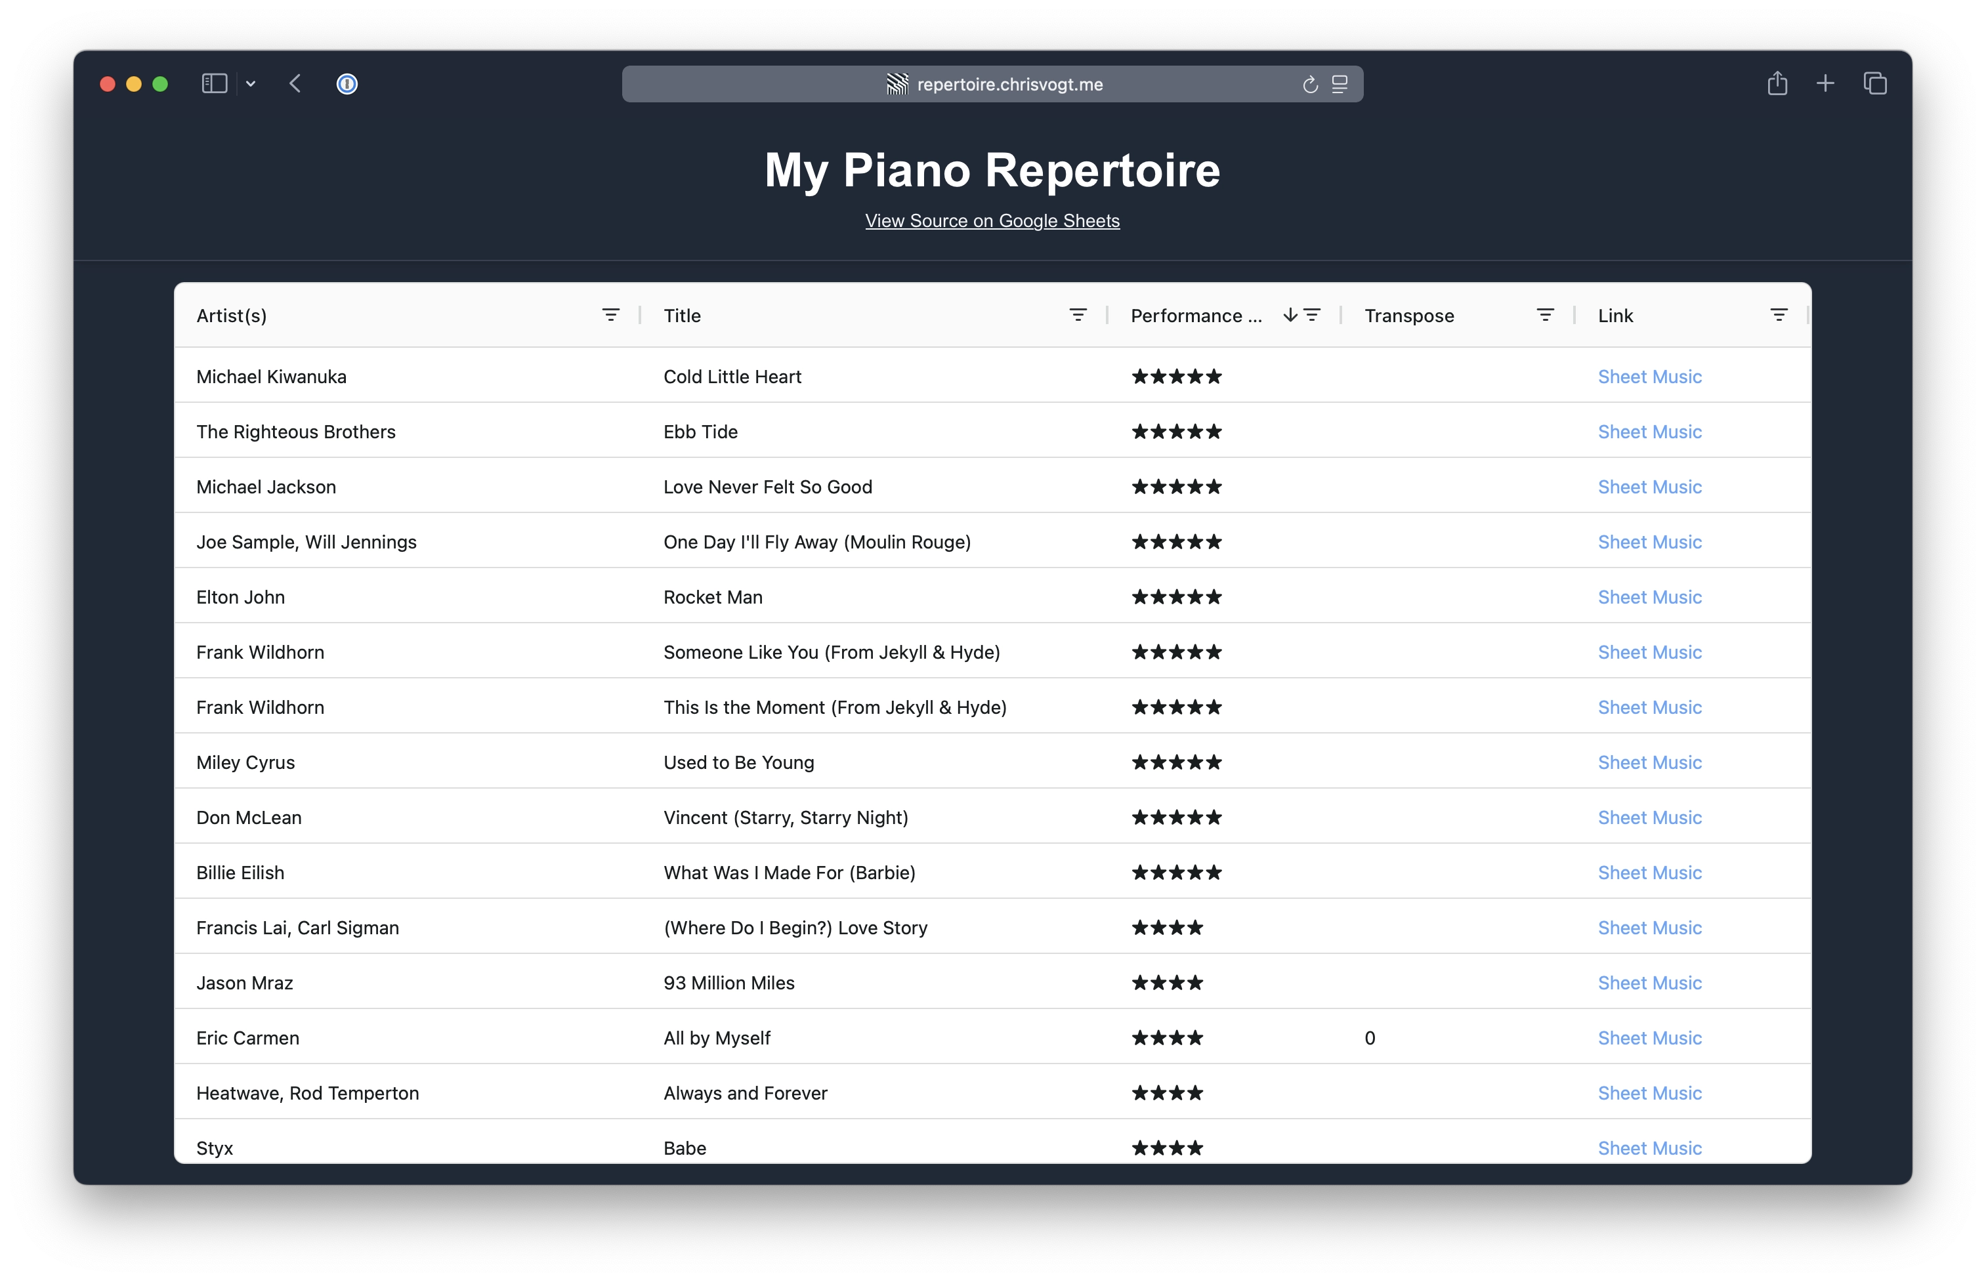Click the site favicon in address bar
Image resolution: width=1986 pixels, height=1282 pixels.
pyautogui.click(x=897, y=84)
